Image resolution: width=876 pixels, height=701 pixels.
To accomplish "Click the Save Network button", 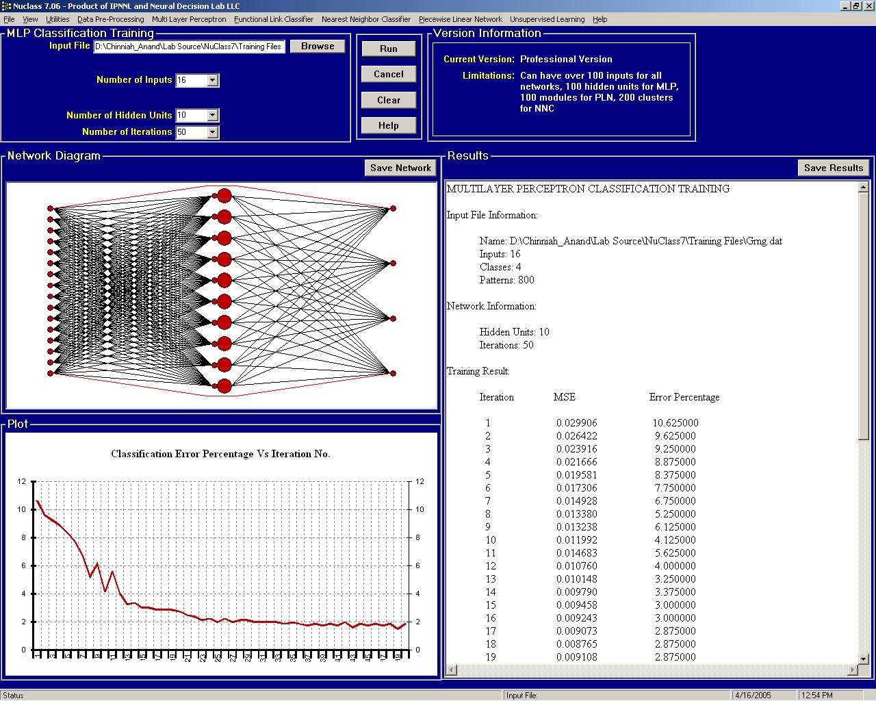I will 400,168.
